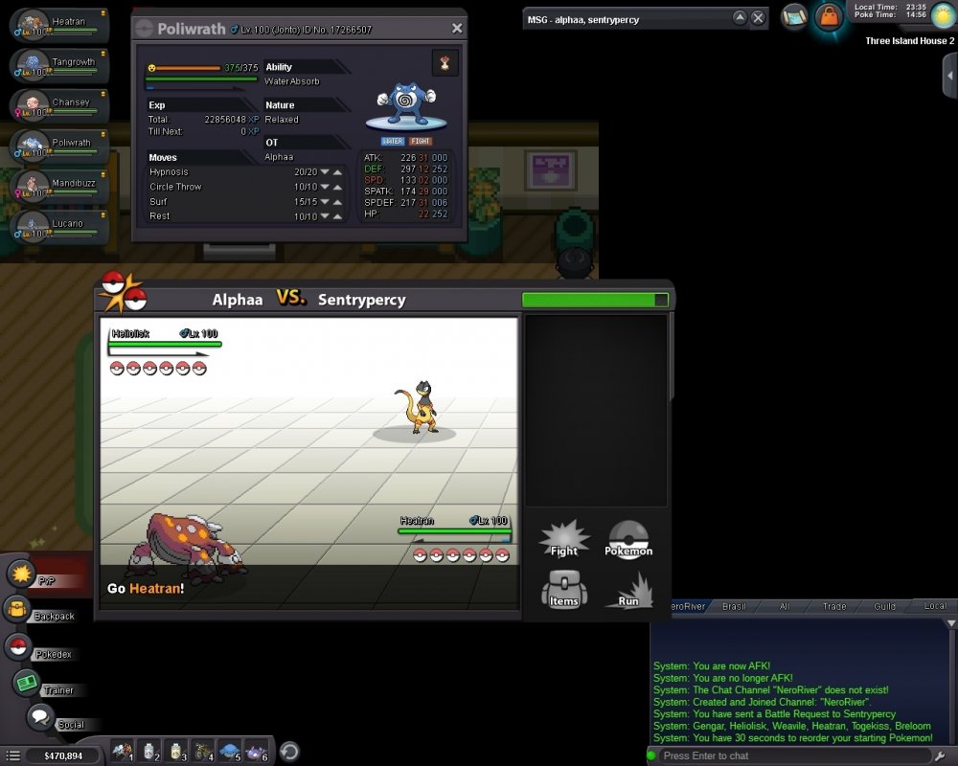
Task: Open the world map scroll icon
Action: (793, 16)
